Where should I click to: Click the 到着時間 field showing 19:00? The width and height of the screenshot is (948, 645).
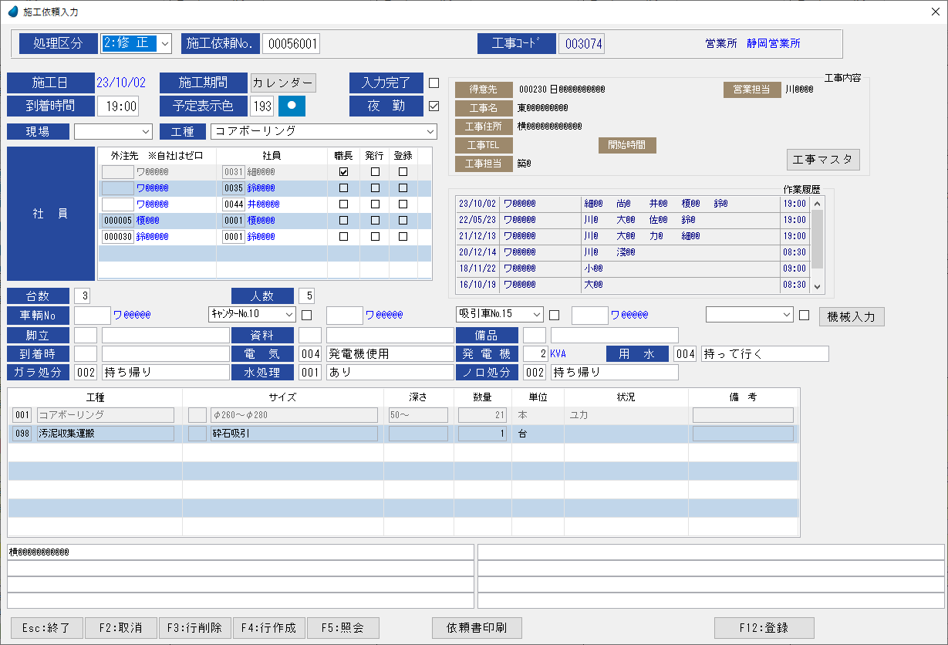coord(118,106)
